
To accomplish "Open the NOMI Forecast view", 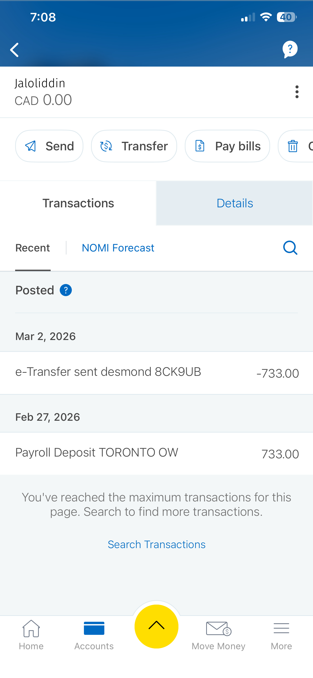I will pyautogui.click(x=118, y=248).
